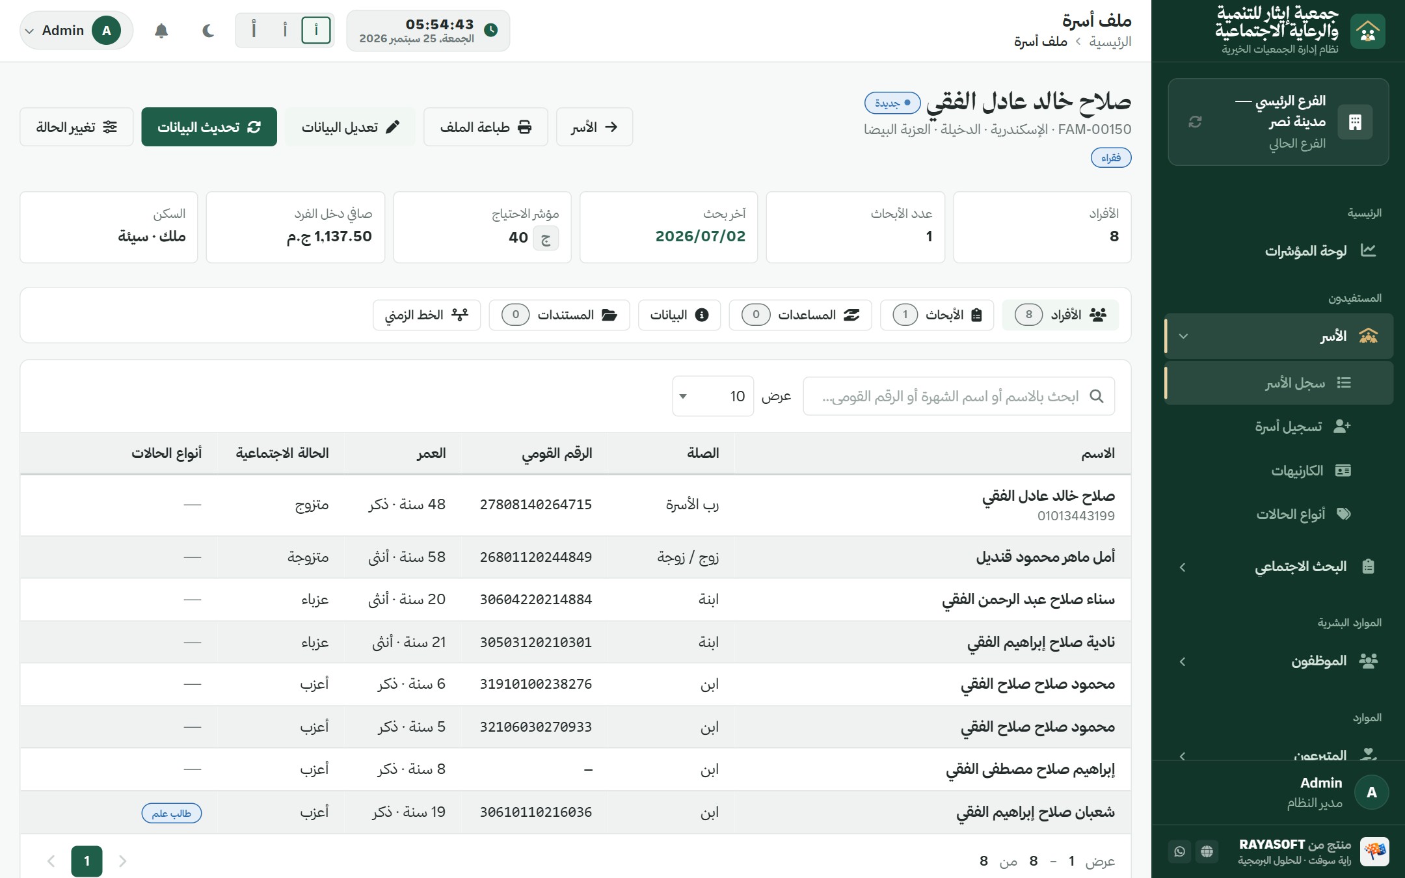This screenshot has width=1405, height=878.
Task: Click the WhatsApp icon in footer
Action: point(1180,851)
